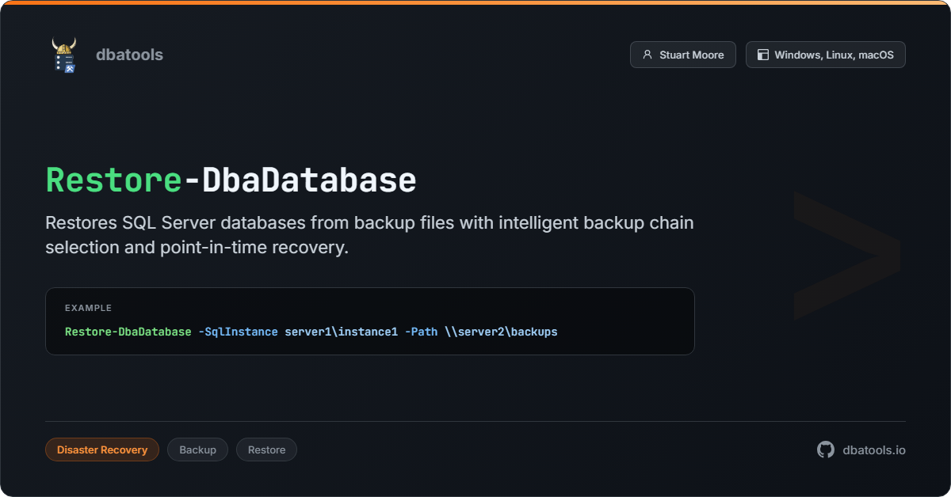Click the \\server2\backups path value

(x=501, y=332)
